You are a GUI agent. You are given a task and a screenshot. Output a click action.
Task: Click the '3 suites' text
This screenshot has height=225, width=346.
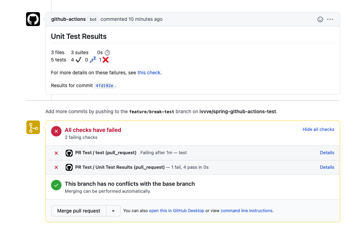pyautogui.click(x=80, y=52)
